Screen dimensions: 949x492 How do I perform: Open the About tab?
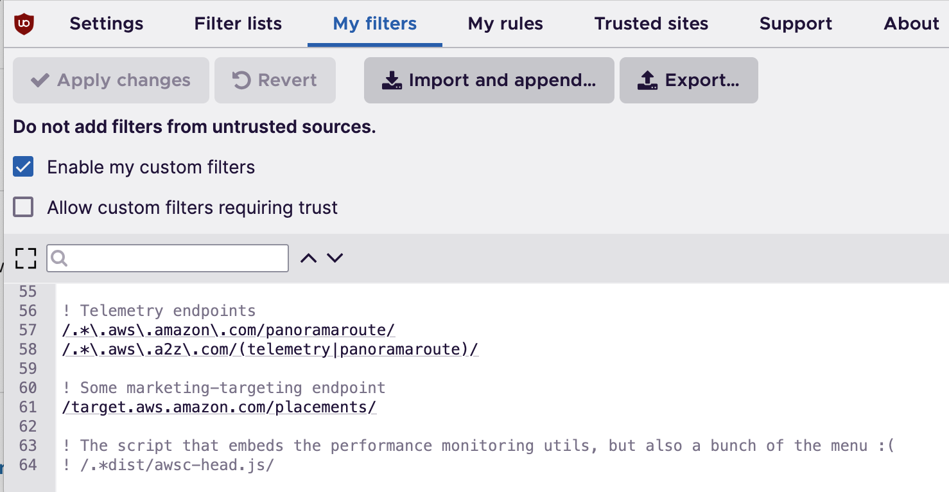pyautogui.click(x=911, y=24)
